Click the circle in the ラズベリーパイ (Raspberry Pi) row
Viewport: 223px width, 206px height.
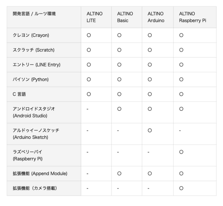point(181,152)
